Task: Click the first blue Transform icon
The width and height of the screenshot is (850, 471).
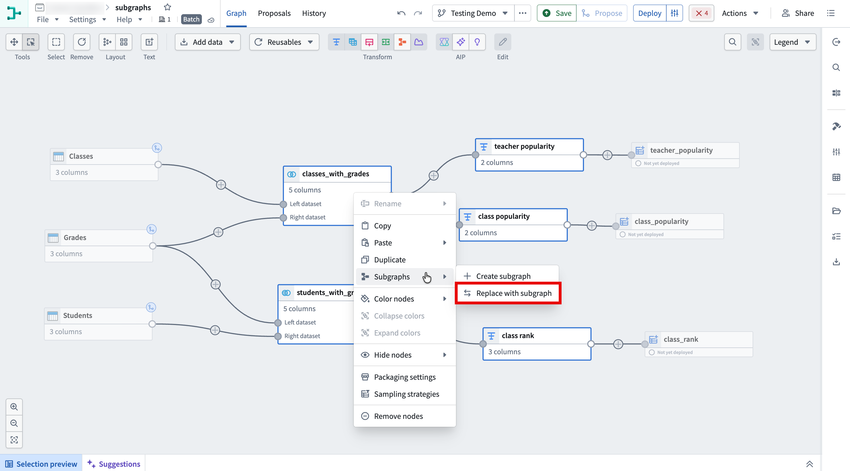Action: 336,42
